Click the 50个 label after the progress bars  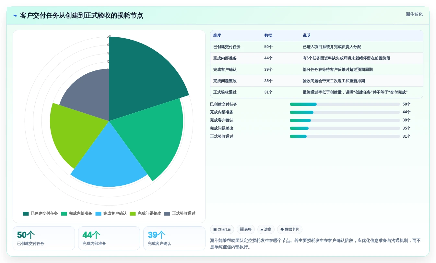pyautogui.click(x=407, y=104)
